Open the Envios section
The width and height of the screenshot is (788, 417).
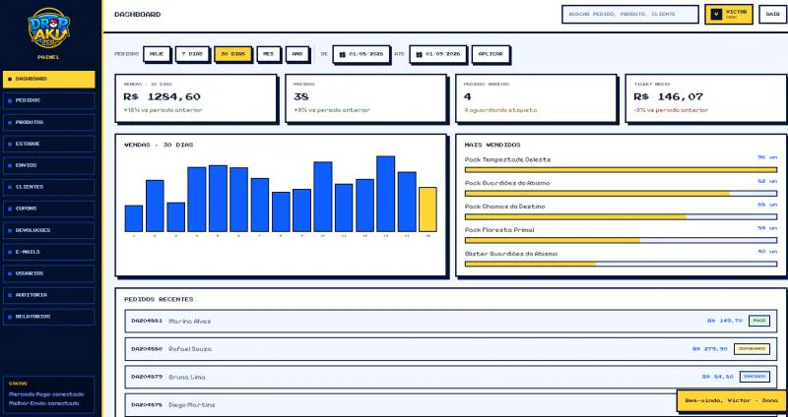pyautogui.click(x=48, y=165)
